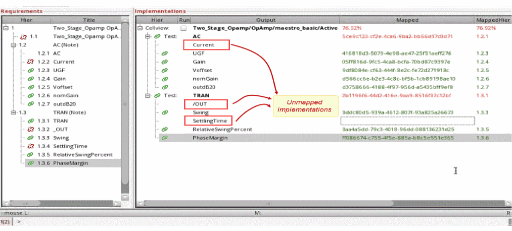The height and width of the screenshot is (231, 512).
Task: Click the Implementations horizontal scrollbar thumb
Action: 269,203
